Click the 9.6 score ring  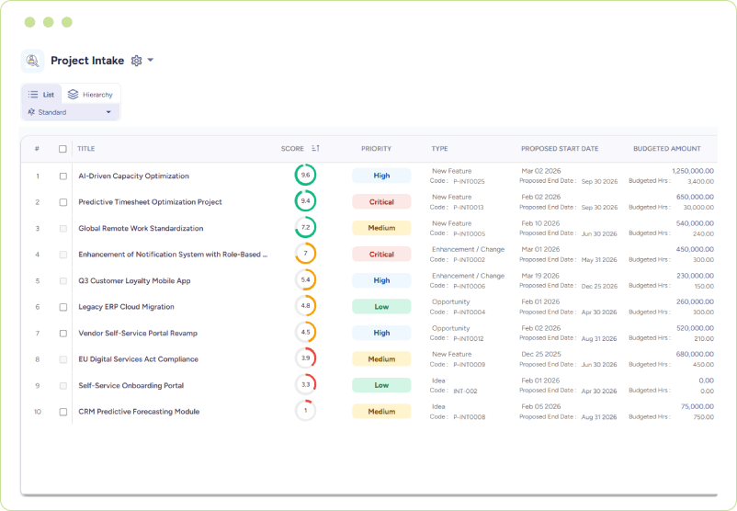click(305, 175)
